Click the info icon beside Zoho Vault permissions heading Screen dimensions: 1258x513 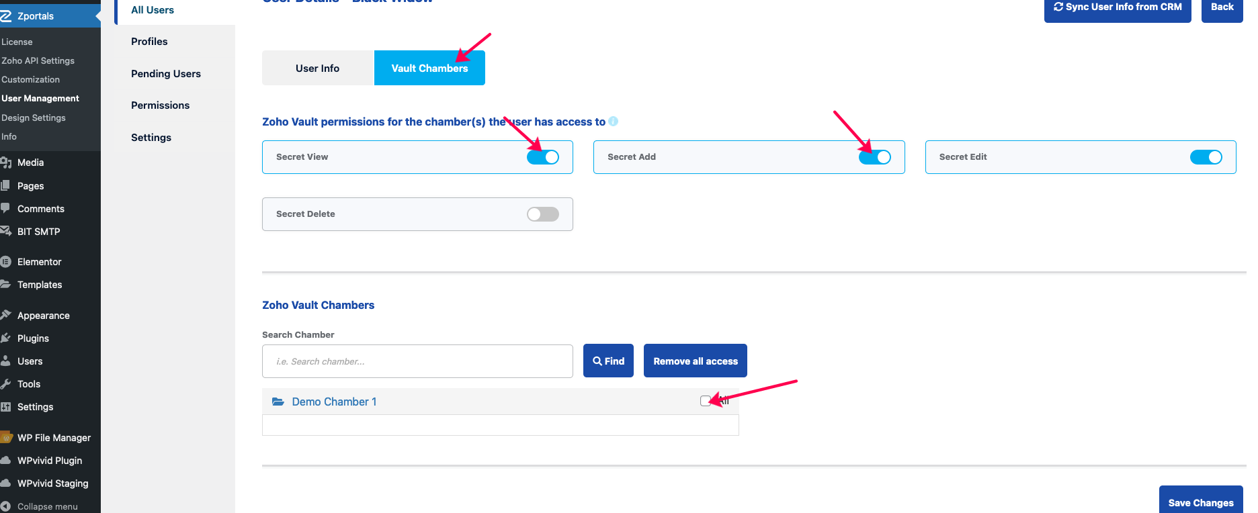coord(613,122)
